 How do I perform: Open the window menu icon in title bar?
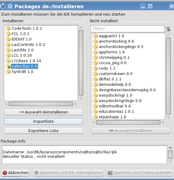[x=3, y=6]
